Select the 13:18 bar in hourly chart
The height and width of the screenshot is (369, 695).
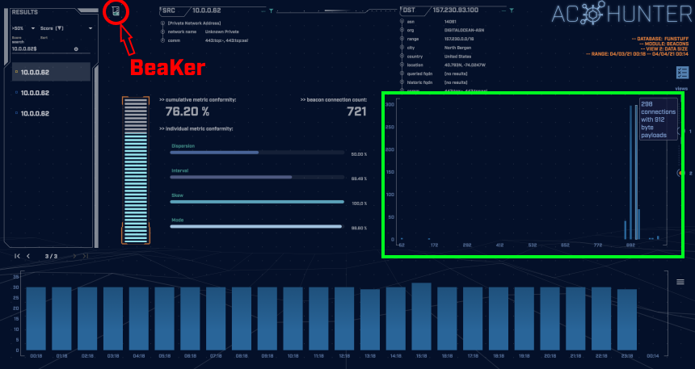[370, 320]
